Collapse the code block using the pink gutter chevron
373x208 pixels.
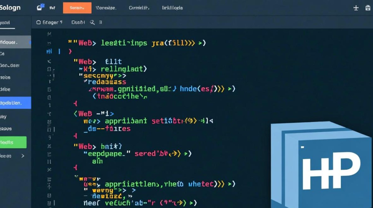tap(70, 51)
